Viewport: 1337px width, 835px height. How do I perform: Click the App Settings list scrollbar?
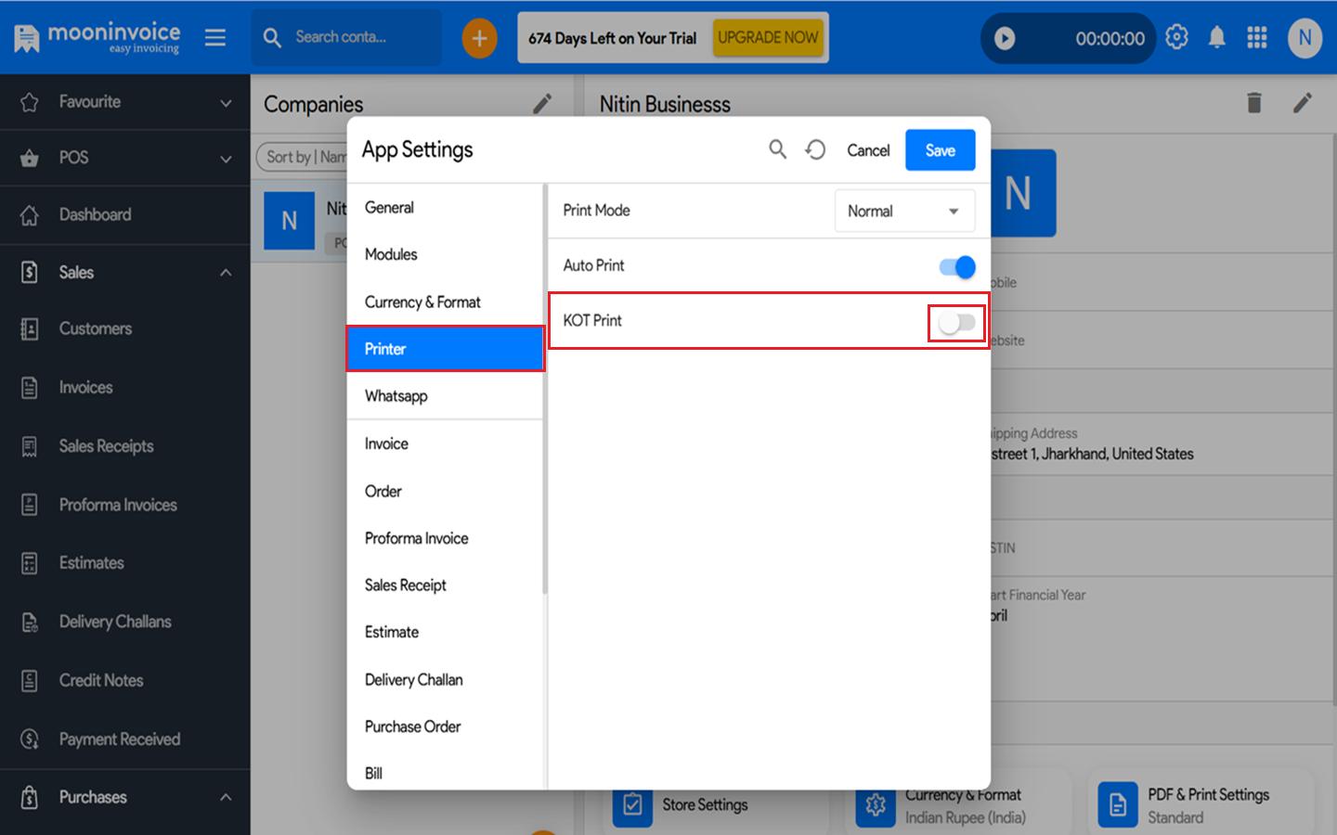[x=545, y=389]
